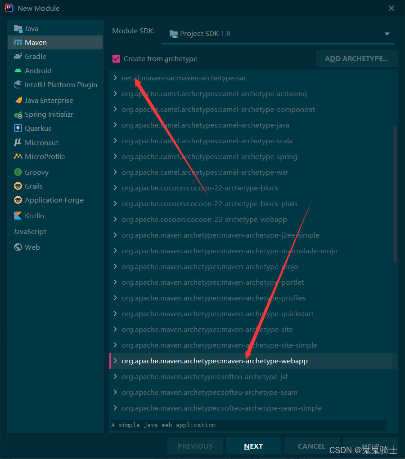The width and height of the screenshot is (405, 459).
Task: Click the IntelliJ Platform Plugin icon
Action: (18, 84)
